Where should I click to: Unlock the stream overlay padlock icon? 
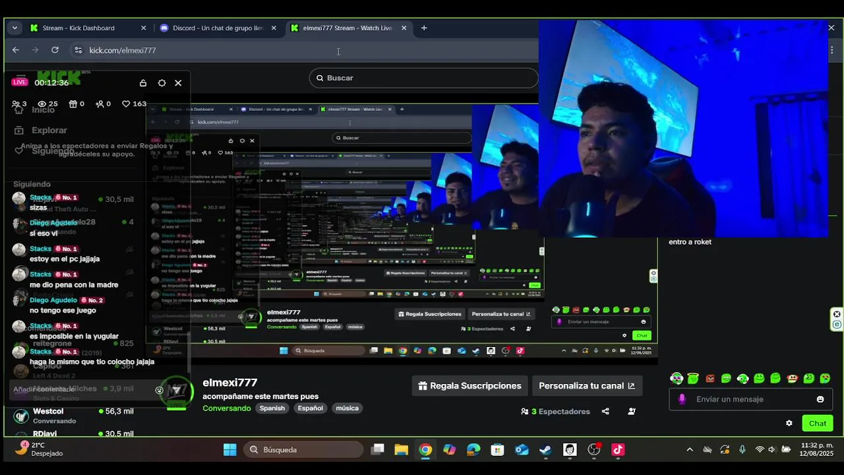[x=143, y=83]
